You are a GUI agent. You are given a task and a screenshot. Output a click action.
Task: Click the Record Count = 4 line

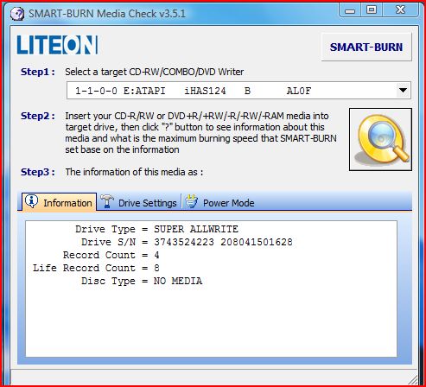(111, 255)
